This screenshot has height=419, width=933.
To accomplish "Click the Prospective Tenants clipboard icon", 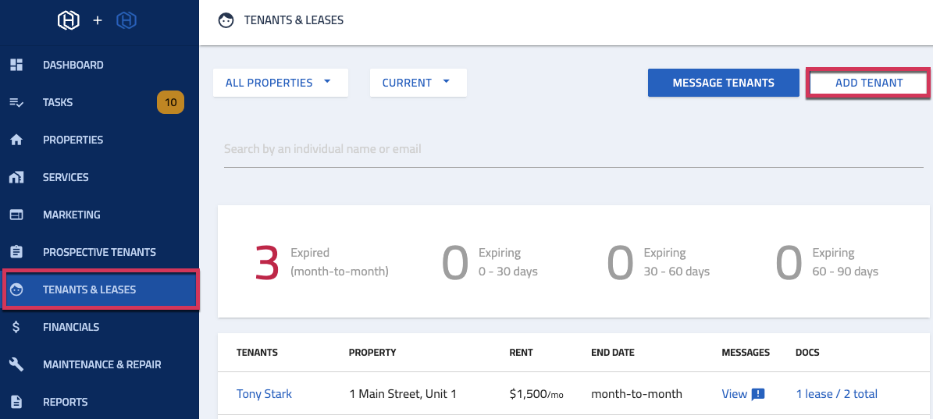I will pyautogui.click(x=16, y=252).
